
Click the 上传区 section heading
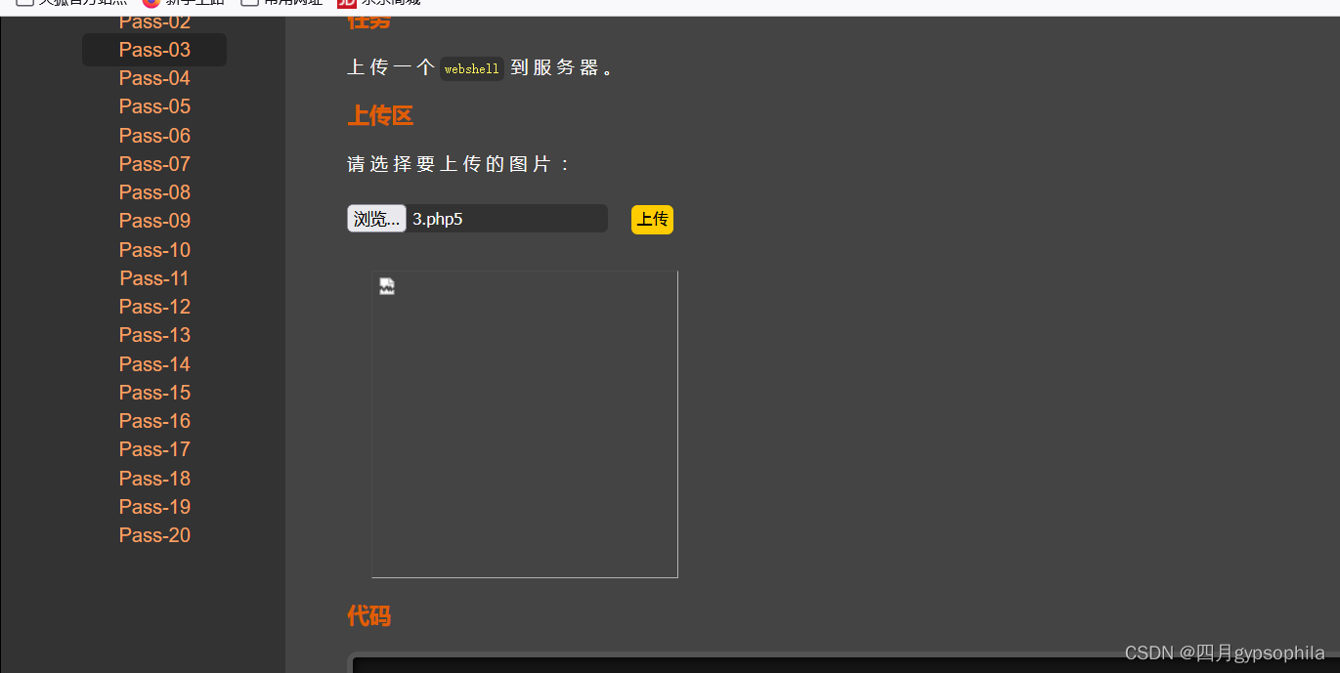point(380,115)
